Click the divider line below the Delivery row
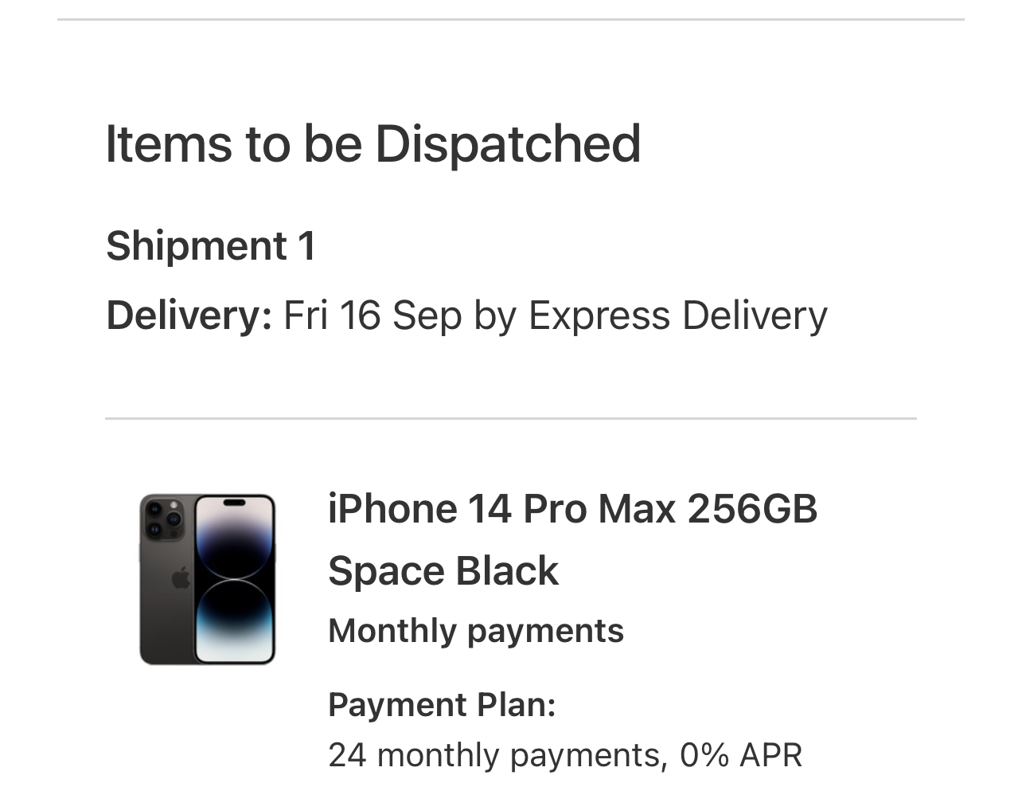Viewport: 1022px width, 787px height. [x=511, y=418]
